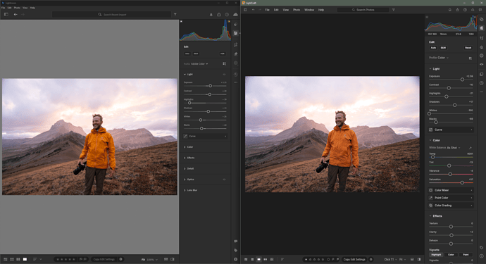Image resolution: width=486 pixels, height=264 pixels.
Task: Browse profiles grid icon in LightCraft panel
Action: click(471, 58)
